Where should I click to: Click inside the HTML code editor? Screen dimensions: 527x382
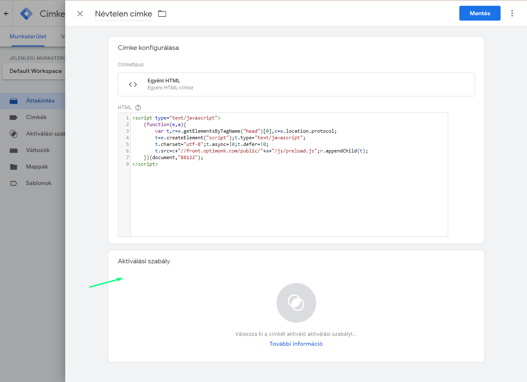tap(283, 175)
